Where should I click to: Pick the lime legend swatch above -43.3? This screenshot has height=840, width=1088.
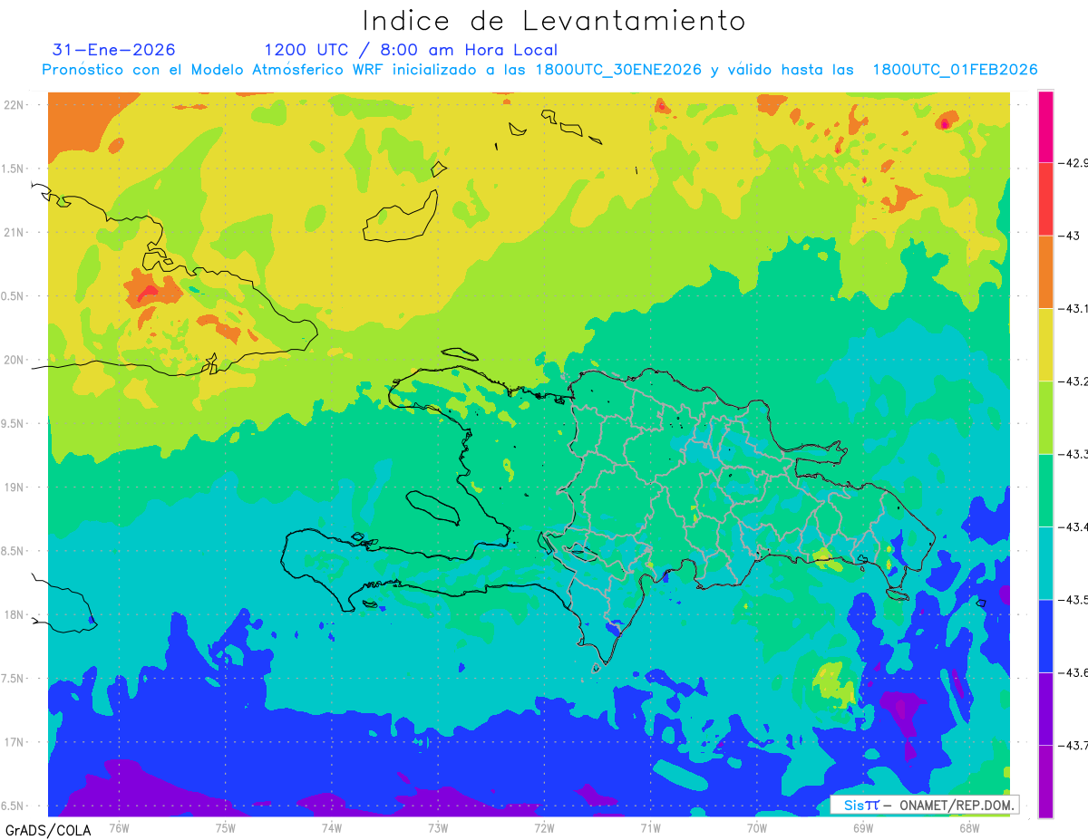click(x=1045, y=418)
